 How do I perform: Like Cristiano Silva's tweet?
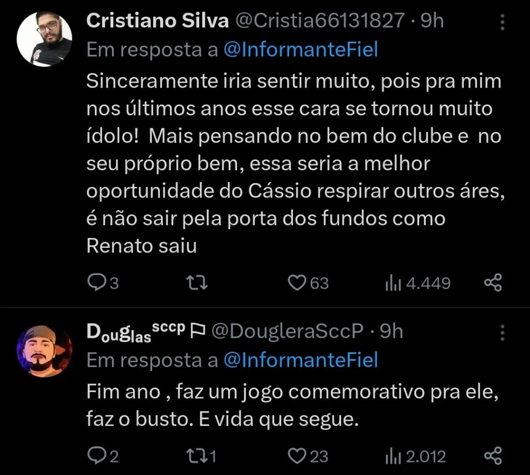tap(296, 283)
